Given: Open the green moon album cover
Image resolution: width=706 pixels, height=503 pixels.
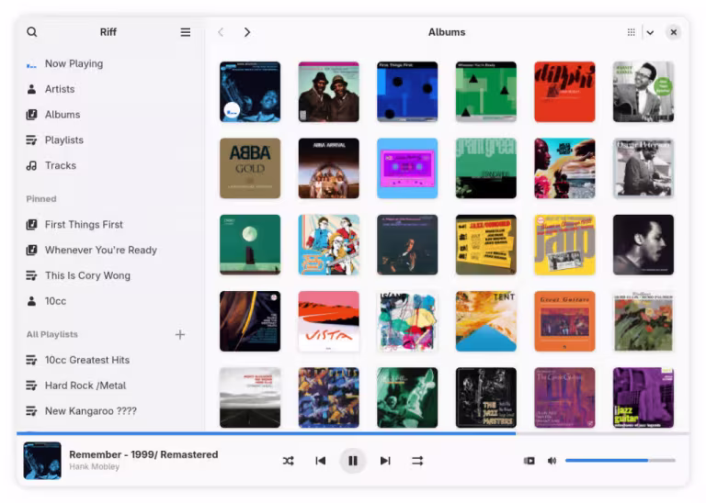Looking at the screenshot, I should tap(250, 244).
